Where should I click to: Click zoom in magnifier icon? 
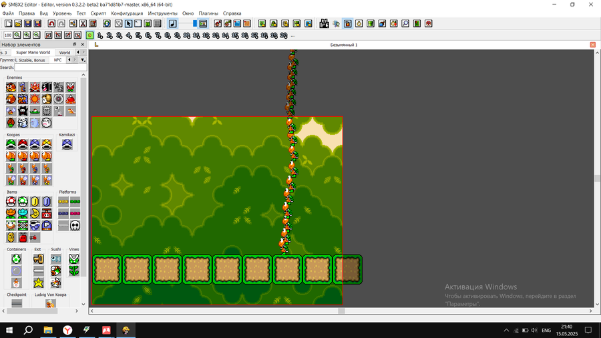click(27, 35)
